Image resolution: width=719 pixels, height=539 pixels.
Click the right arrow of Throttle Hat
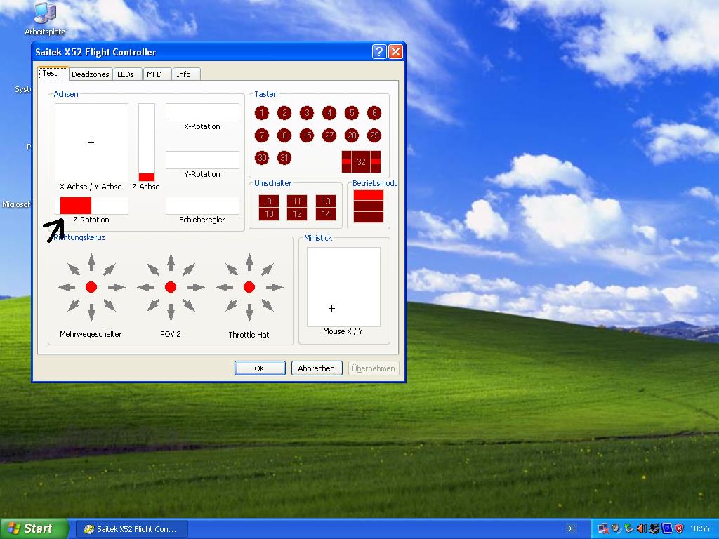275,287
